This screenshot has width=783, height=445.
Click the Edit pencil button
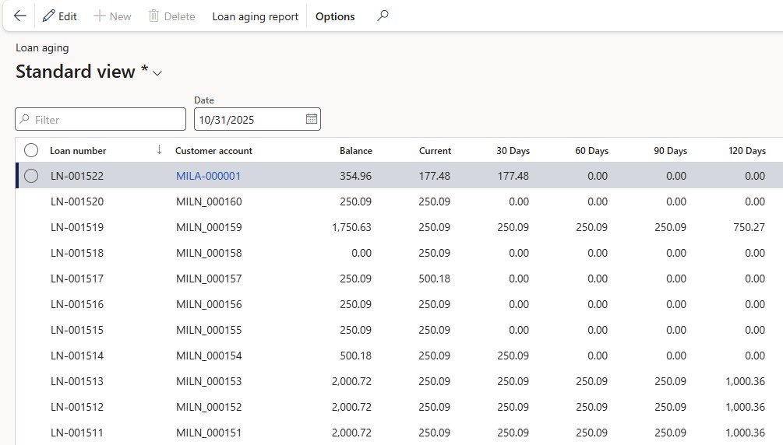[x=60, y=16]
